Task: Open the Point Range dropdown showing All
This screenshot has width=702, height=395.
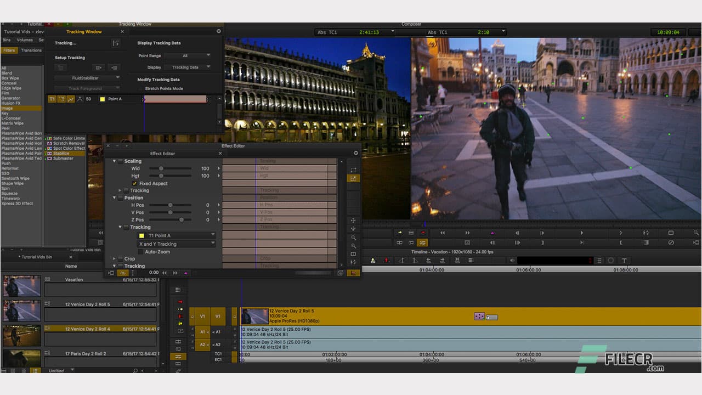Action: click(x=186, y=55)
